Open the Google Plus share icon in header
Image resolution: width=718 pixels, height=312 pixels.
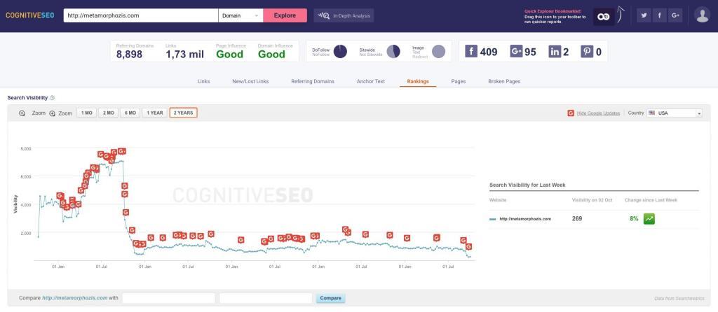point(675,15)
